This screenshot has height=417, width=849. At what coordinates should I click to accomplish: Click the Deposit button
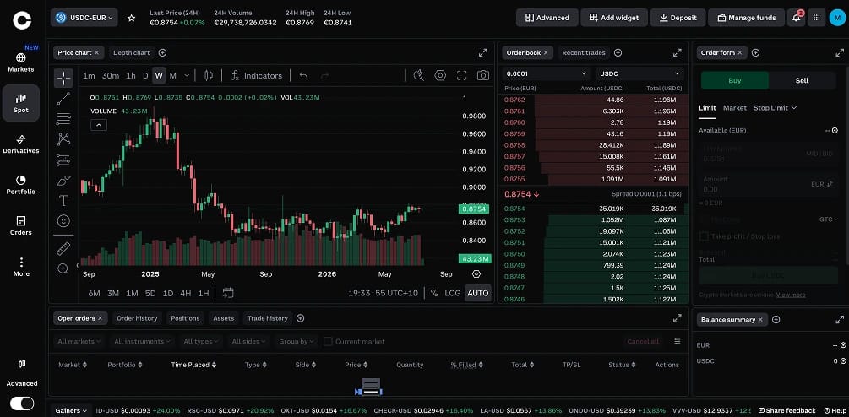(678, 18)
